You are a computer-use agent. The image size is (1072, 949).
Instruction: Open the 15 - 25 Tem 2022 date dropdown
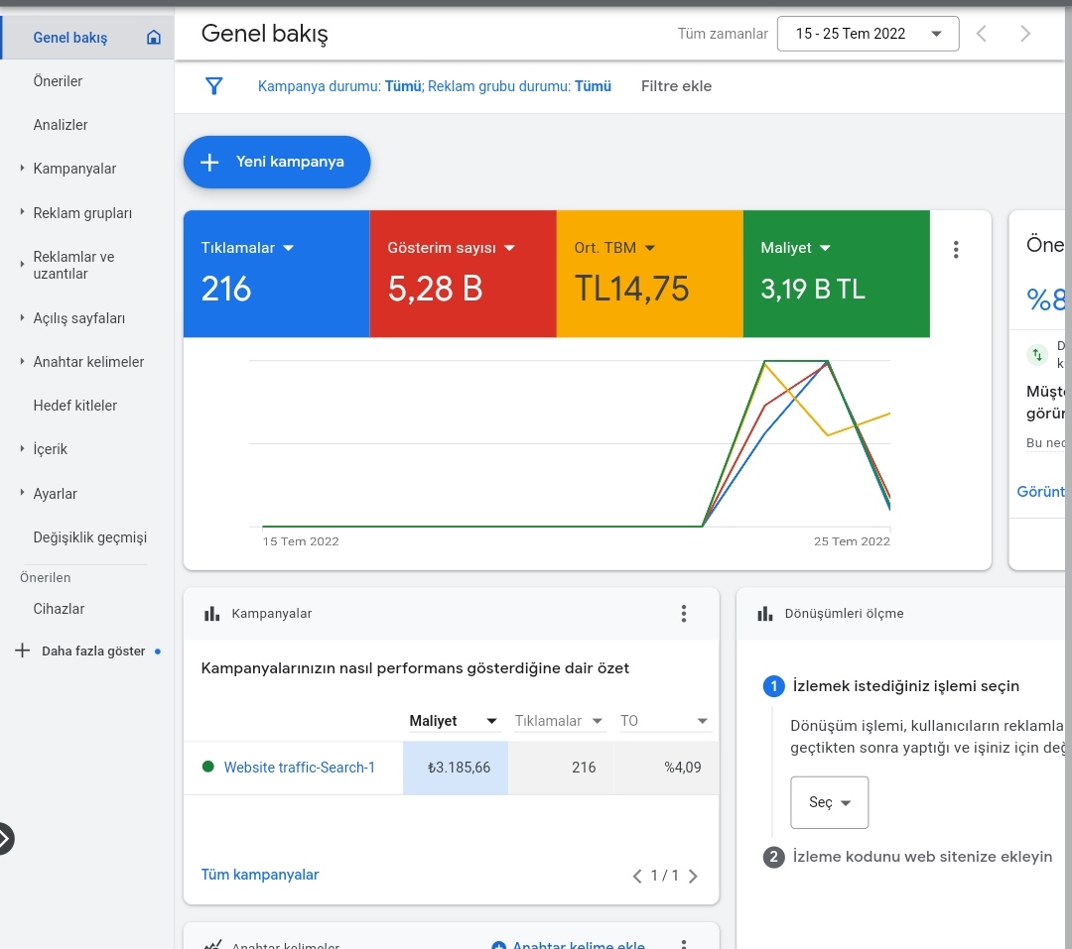[868, 34]
